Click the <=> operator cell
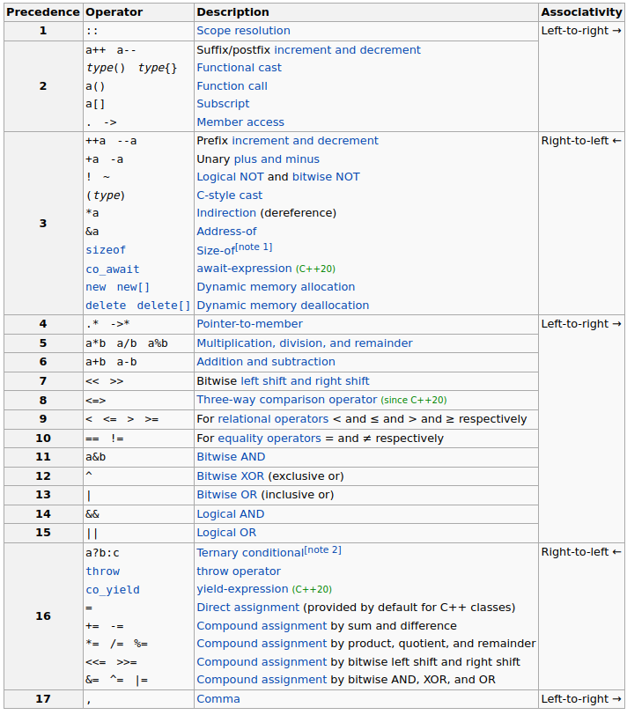Screen dimensions: 627x715 click(x=138, y=401)
